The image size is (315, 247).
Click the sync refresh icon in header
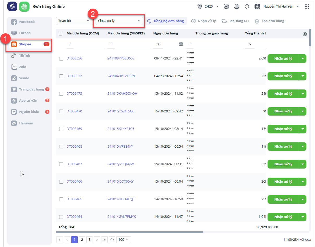(247, 7)
